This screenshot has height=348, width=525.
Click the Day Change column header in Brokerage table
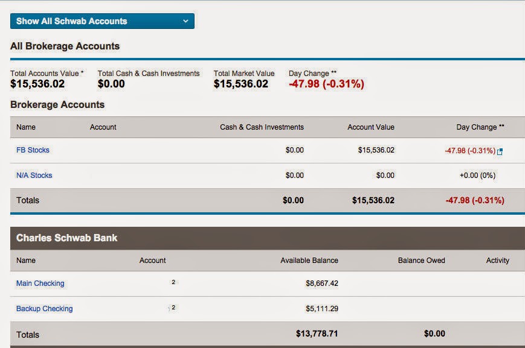click(x=480, y=127)
